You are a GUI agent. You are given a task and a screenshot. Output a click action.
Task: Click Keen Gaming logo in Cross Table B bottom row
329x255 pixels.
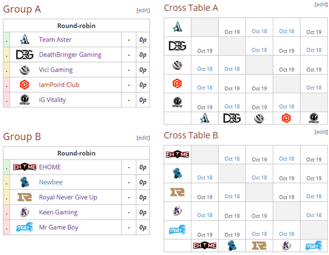287,245
